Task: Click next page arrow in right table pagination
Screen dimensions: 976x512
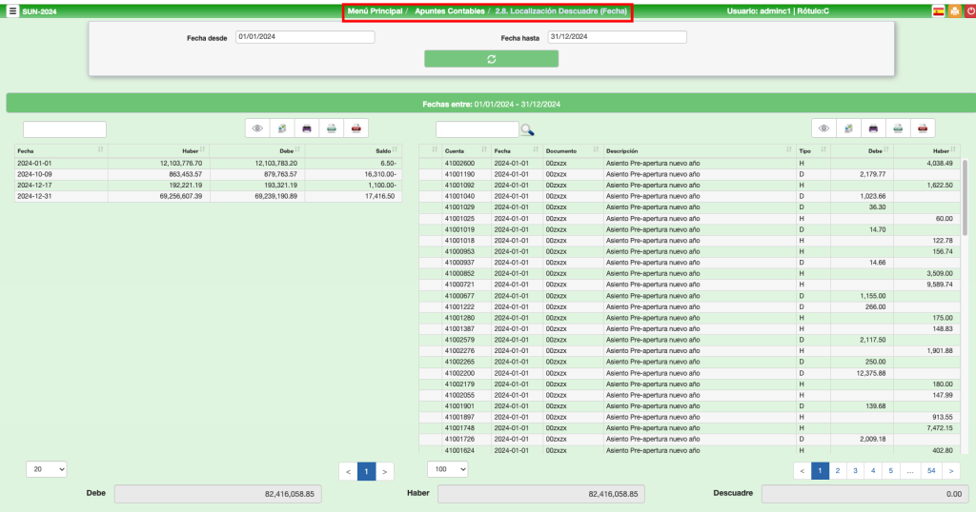Action: pyautogui.click(x=951, y=470)
